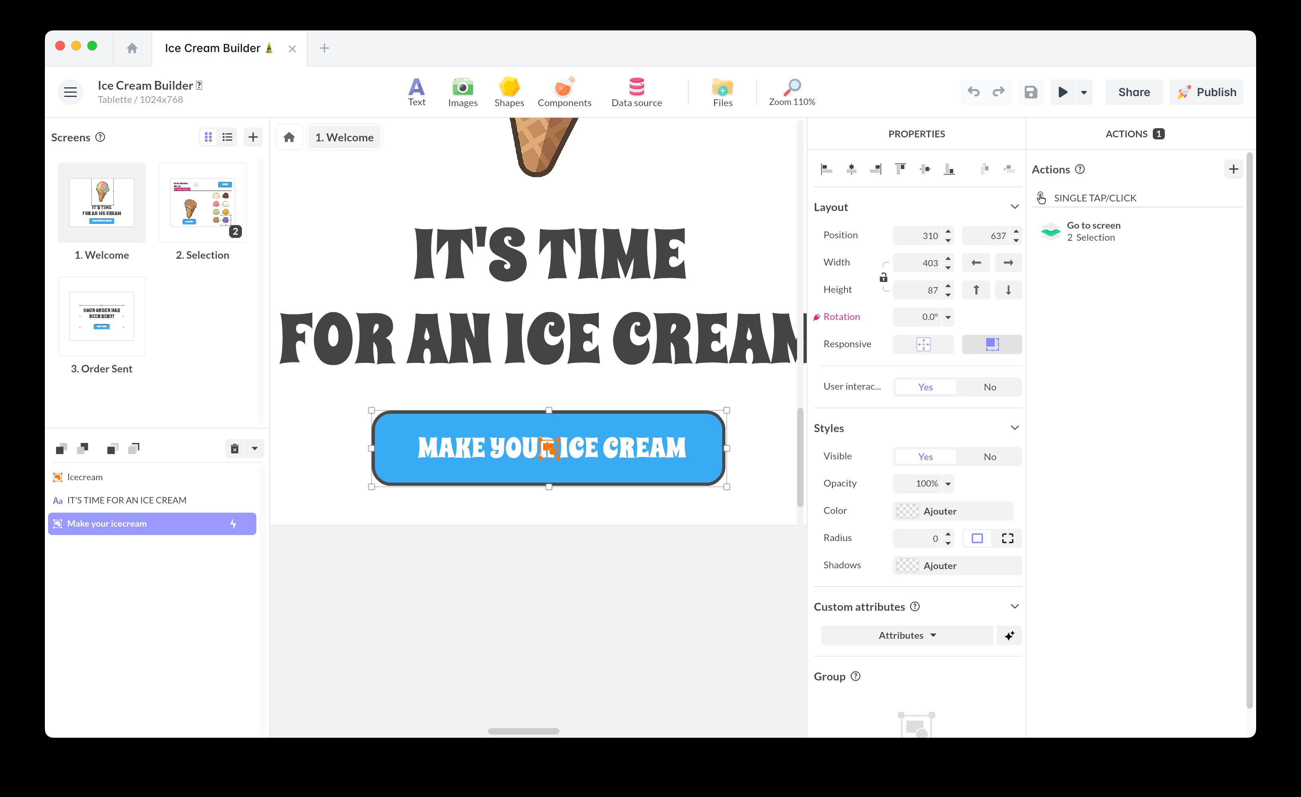Click the Share button
Viewport: 1301px width, 797px height.
1134,93
